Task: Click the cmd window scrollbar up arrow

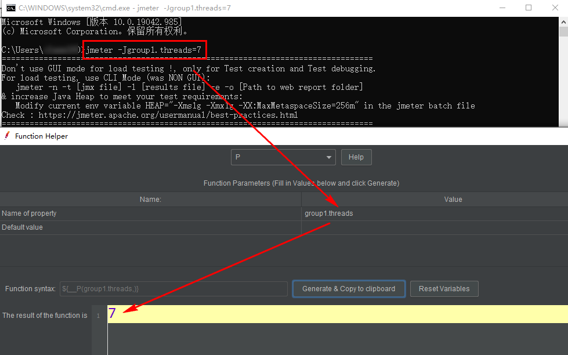Action: tap(564, 21)
